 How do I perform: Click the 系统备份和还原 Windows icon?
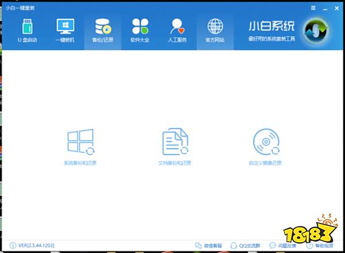click(80, 142)
